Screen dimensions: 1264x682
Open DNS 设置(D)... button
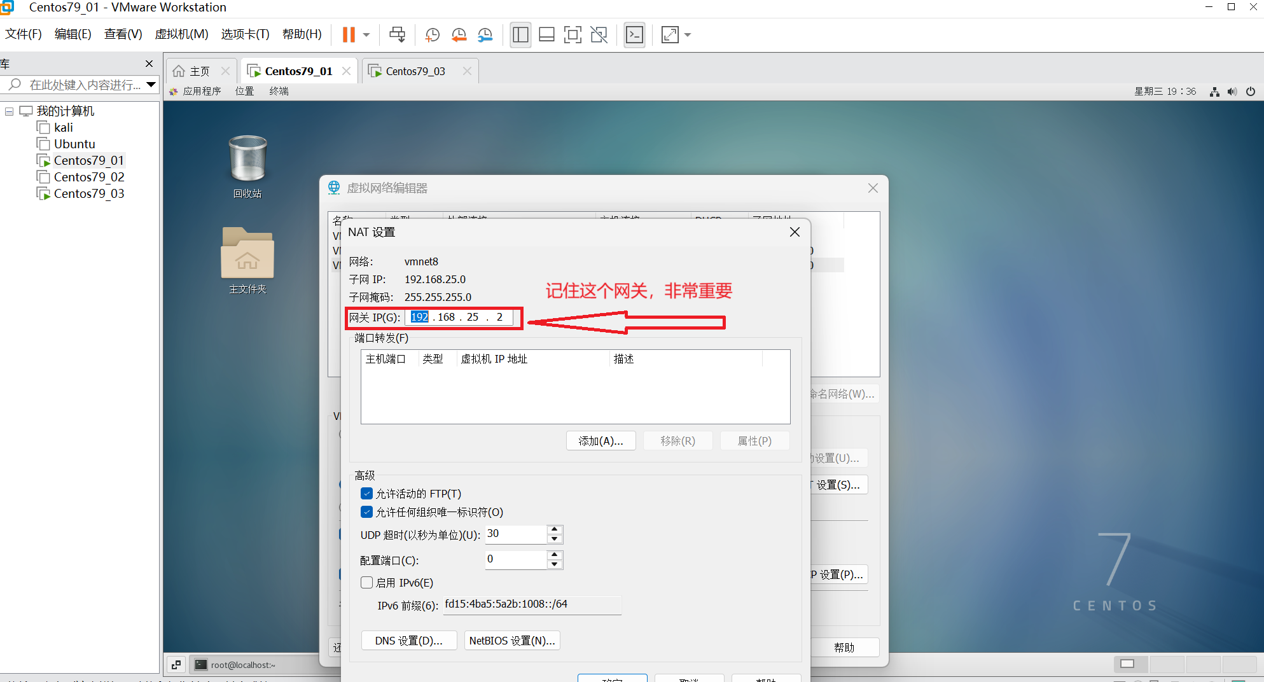[409, 641]
